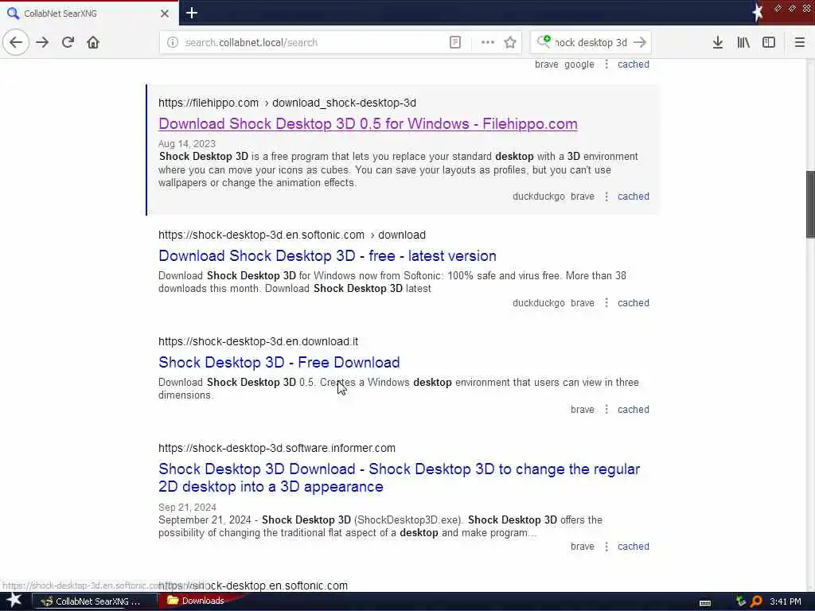Open options dots for top brave google result
This screenshot has width=815, height=611.
pos(606,64)
